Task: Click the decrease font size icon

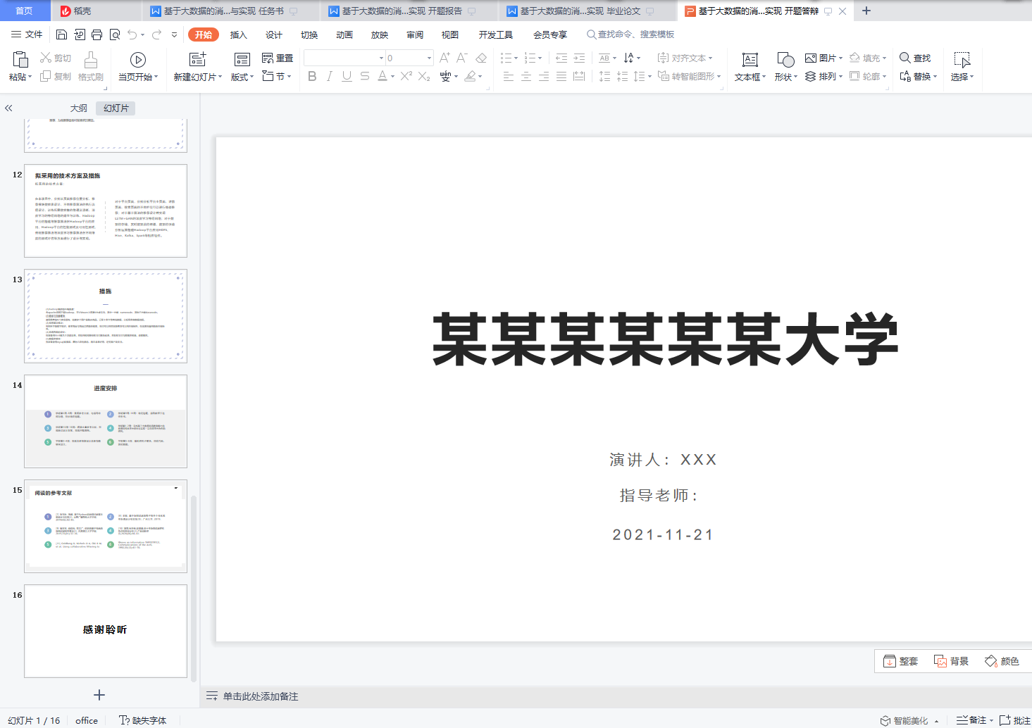Action: tap(462, 58)
